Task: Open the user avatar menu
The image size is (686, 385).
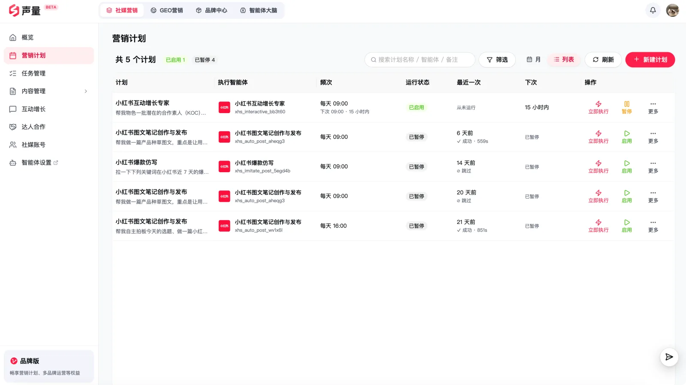Action: click(672, 10)
